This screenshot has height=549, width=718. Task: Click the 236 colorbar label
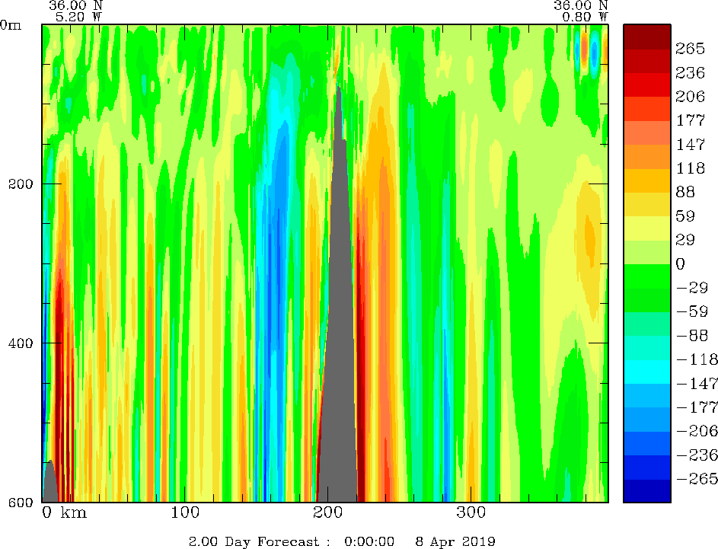coord(690,72)
